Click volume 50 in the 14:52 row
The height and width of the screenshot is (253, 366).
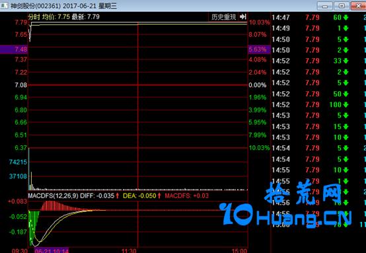[338, 94]
